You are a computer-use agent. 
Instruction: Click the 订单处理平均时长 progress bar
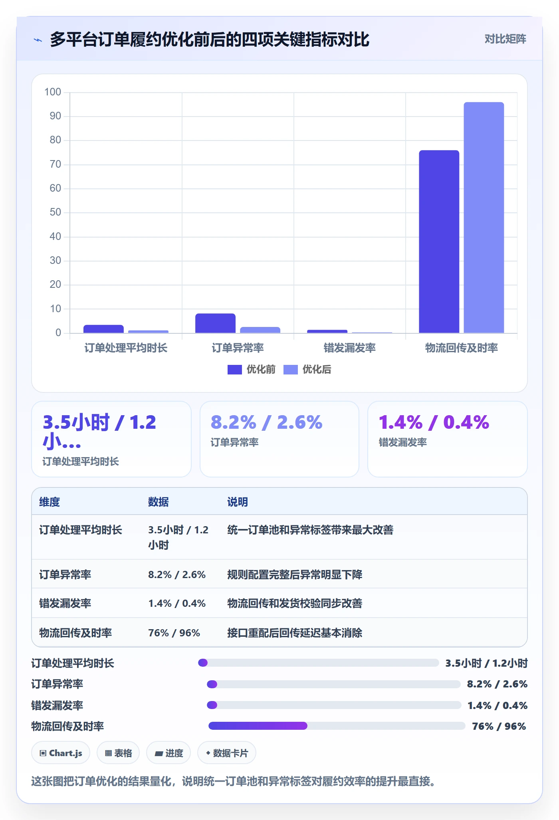coord(319,663)
